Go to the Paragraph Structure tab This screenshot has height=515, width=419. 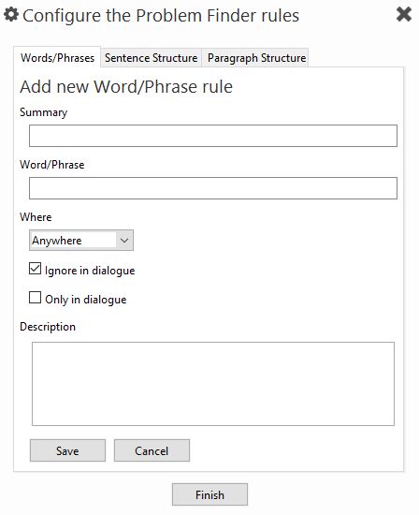pos(256,58)
